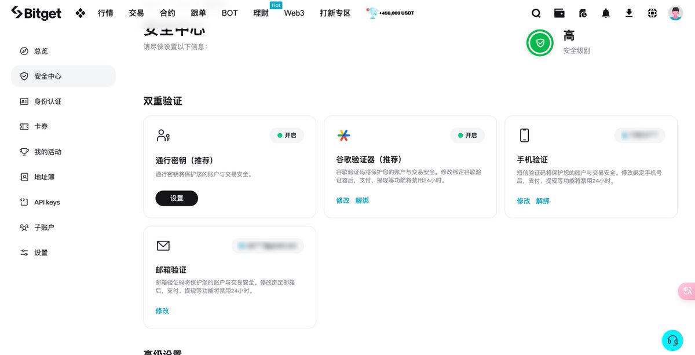This screenshot has width=695, height=355.
Task: Click the app download icon in top bar
Action: [x=629, y=13]
